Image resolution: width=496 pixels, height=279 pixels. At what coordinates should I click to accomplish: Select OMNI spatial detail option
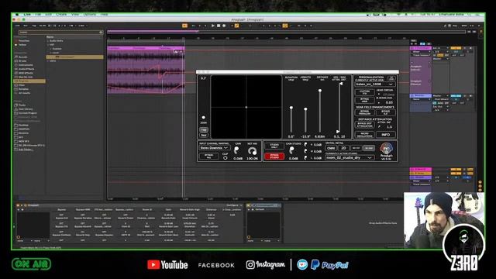click(x=331, y=148)
